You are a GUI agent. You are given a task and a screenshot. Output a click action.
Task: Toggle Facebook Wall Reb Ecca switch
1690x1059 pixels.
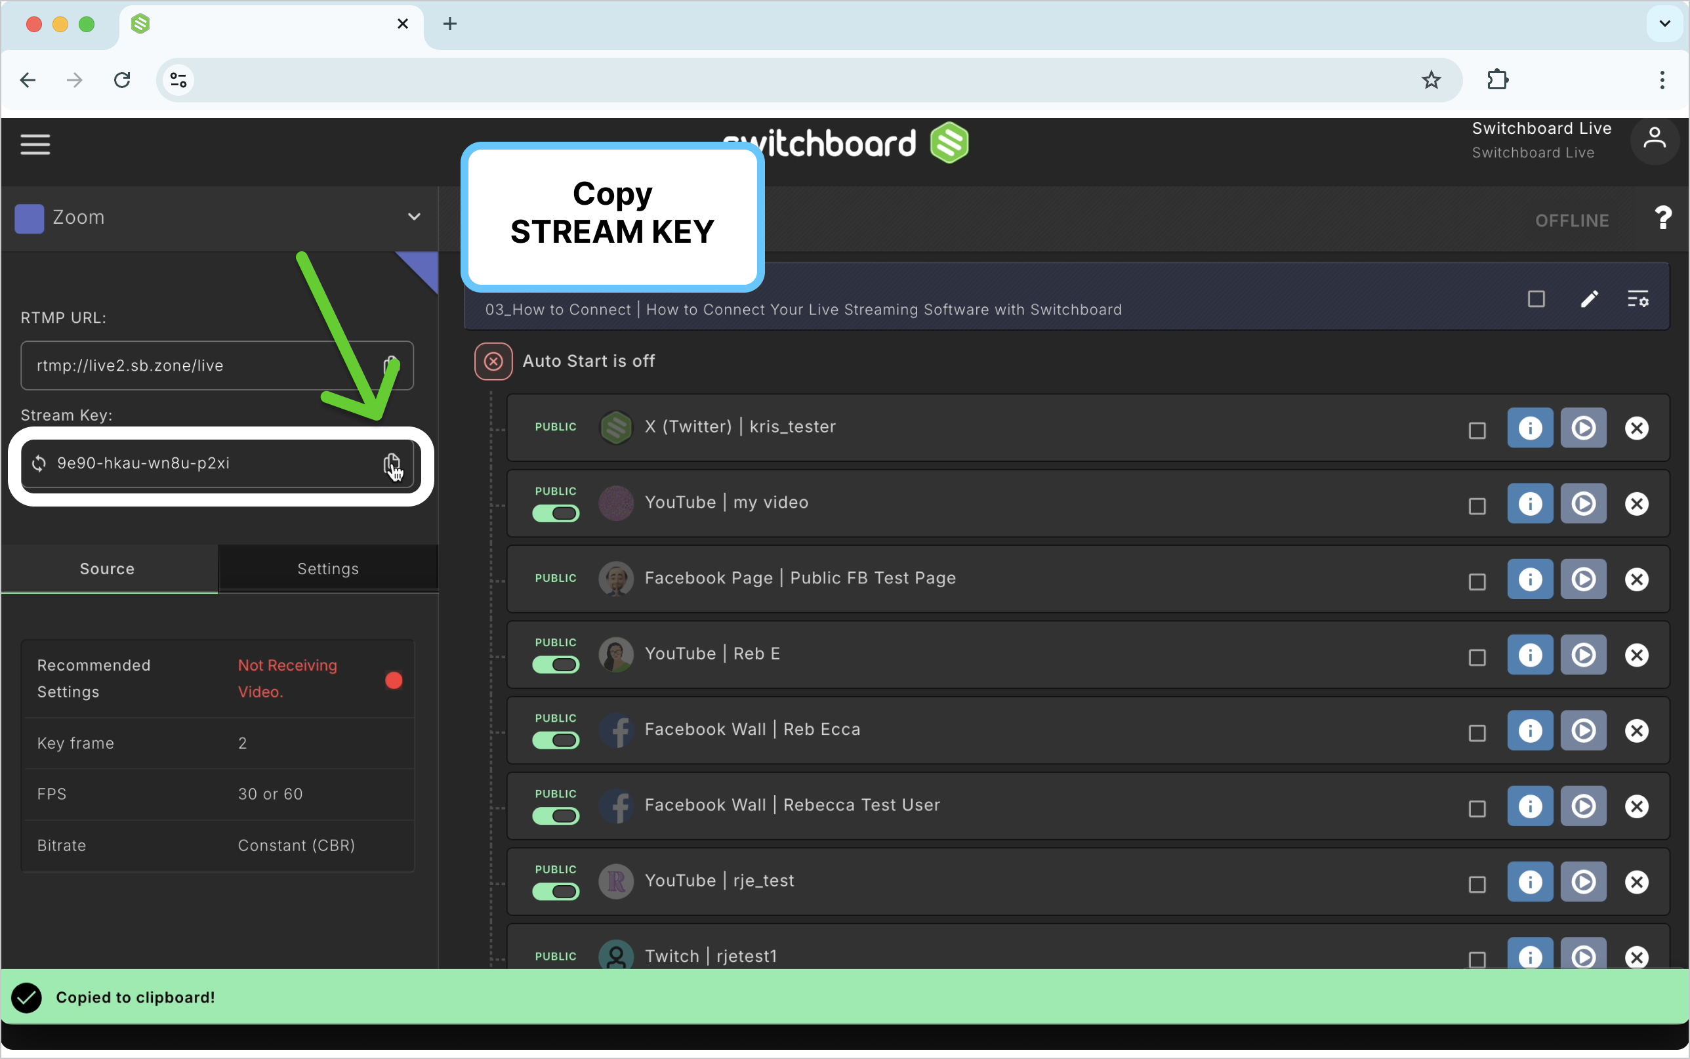(x=555, y=740)
